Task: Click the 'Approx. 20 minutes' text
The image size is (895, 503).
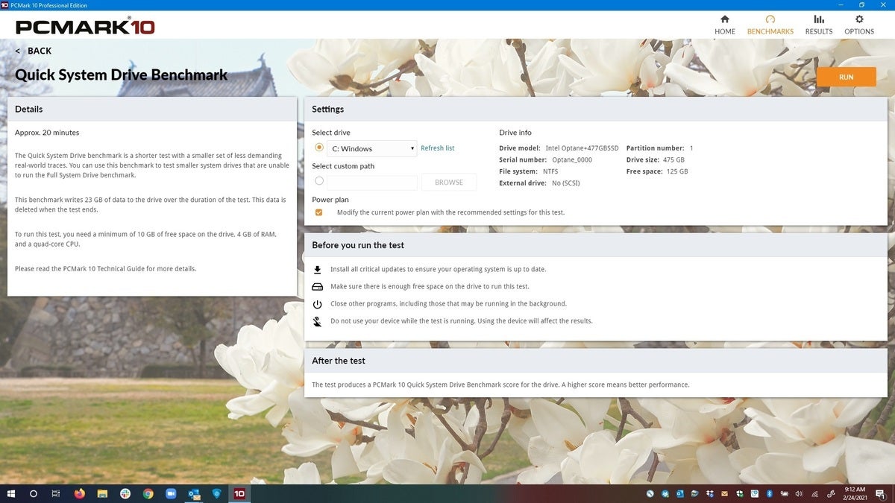Action: 47,133
